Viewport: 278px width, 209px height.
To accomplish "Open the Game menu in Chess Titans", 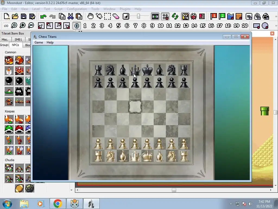I will click(x=39, y=42).
